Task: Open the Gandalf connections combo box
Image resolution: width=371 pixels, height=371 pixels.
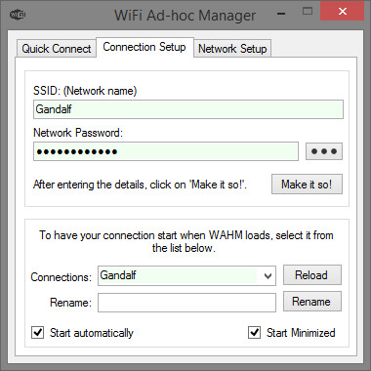Action: 186,276
